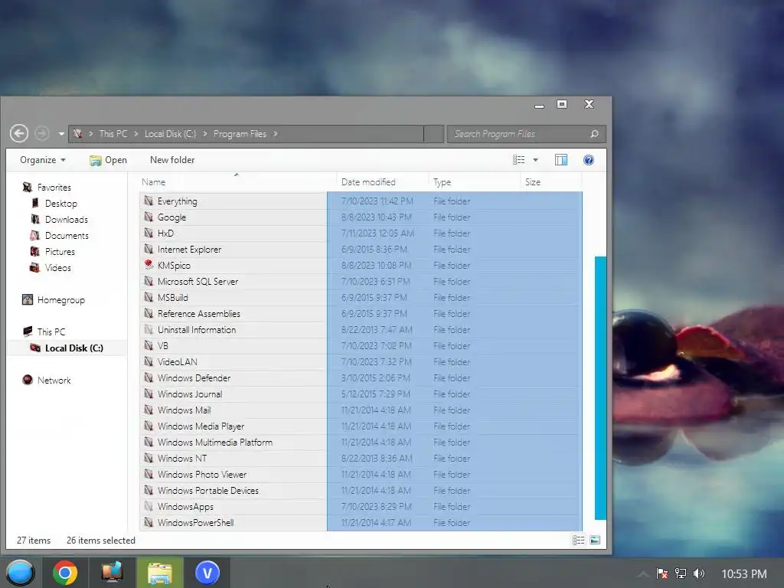Select the Reference Assemblies folder name
784x588 pixels.
198,313
